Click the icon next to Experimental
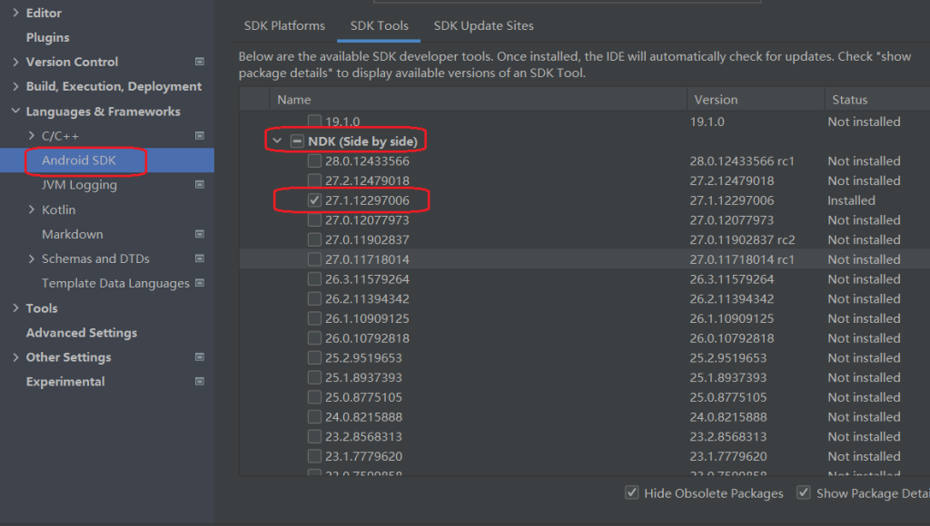Viewport: 930px width, 526px height. click(200, 382)
